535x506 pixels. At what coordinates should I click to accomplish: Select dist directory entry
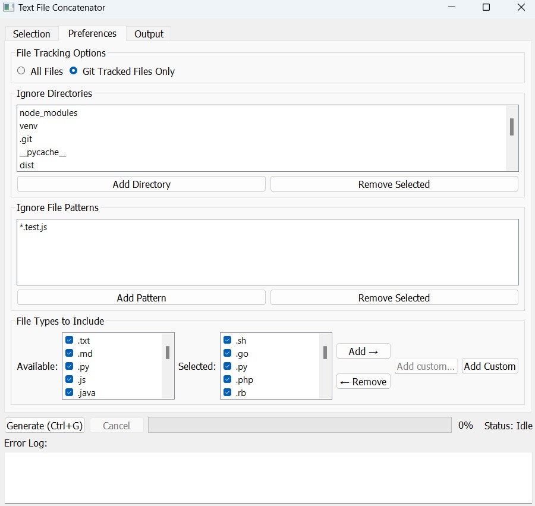(x=261, y=165)
